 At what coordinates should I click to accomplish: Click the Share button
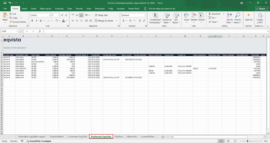[x=261, y=9]
